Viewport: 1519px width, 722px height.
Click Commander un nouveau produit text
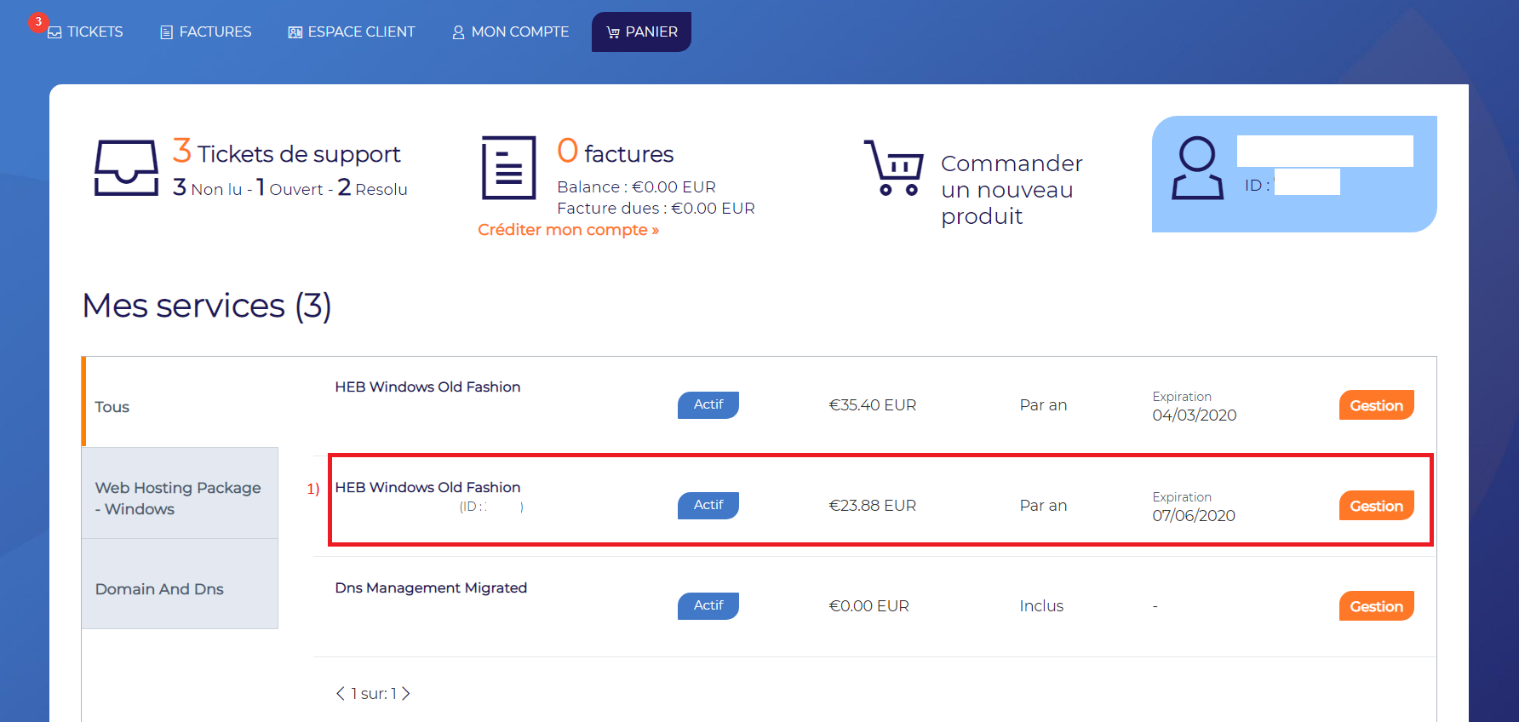(x=1012, y=189)
